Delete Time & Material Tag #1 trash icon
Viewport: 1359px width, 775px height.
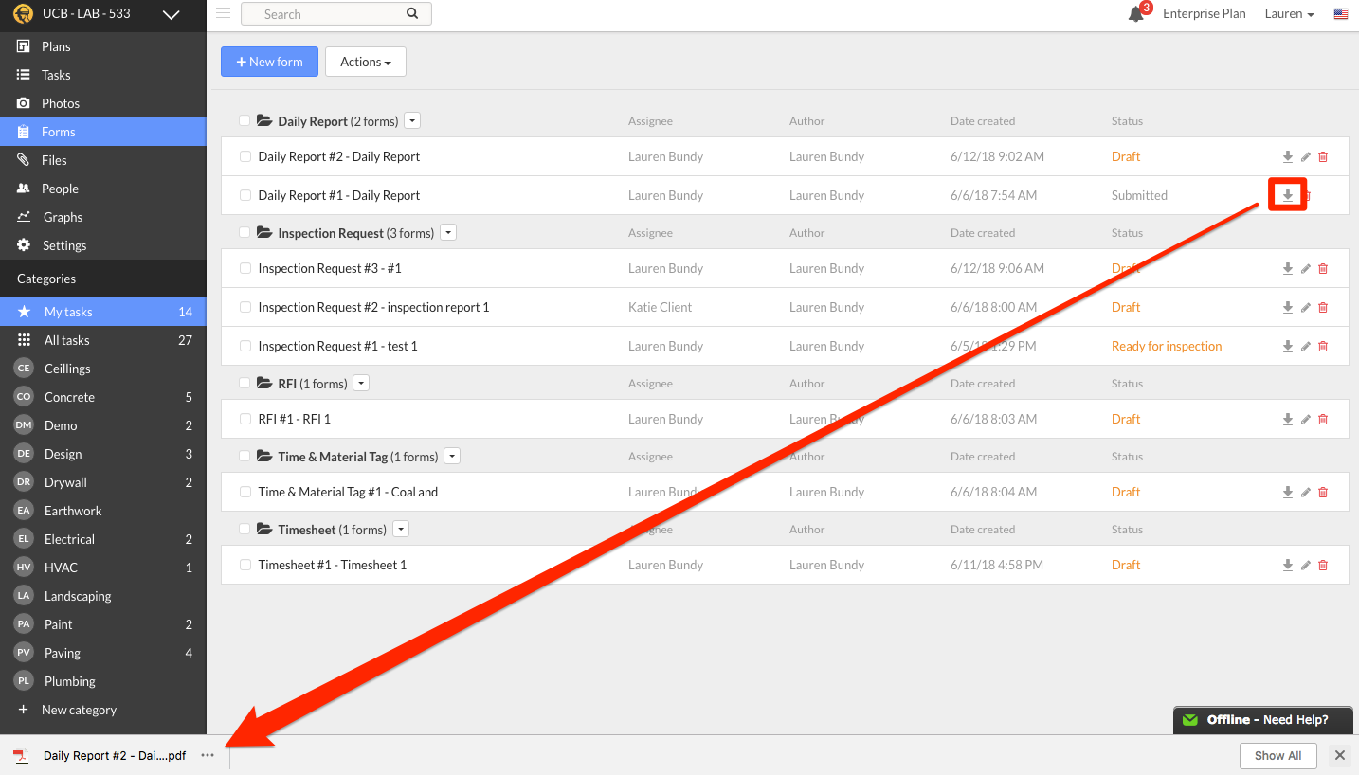1323,493
